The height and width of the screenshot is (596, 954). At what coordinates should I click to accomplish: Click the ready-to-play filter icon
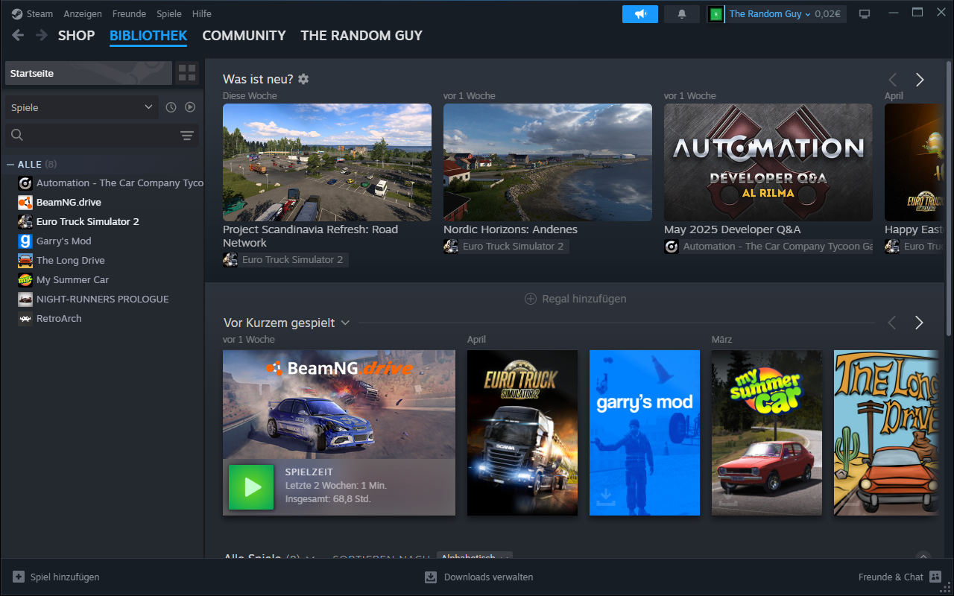click(190, 107)
